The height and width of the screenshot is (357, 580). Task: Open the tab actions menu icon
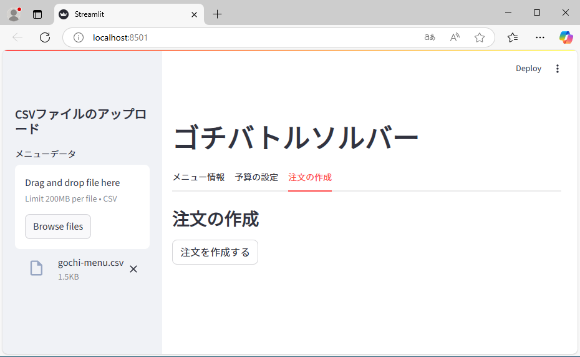(37, 14)
